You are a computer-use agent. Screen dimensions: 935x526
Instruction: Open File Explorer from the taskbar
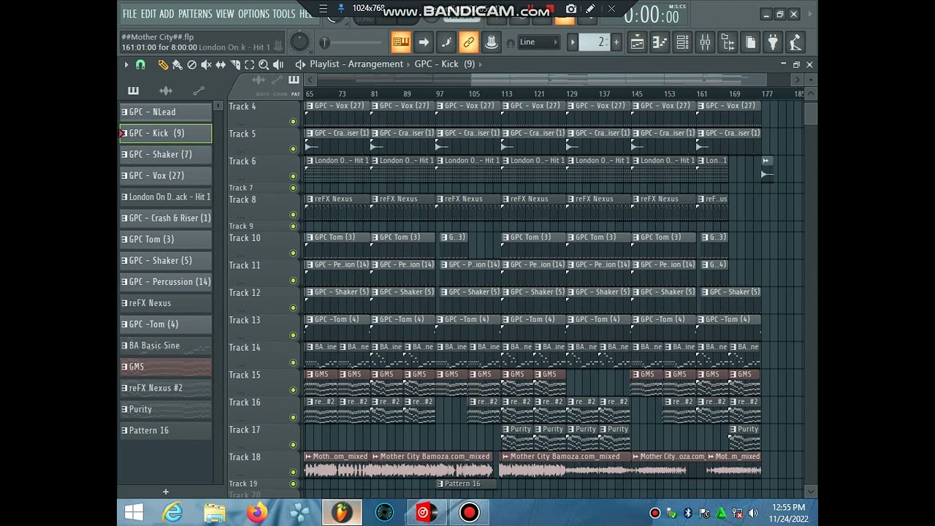(215, 513)
